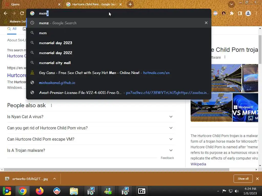This screenshot has height=196, width=262.
Task: Pick the 'memorial day 2023' suggestion
Action: 119,43
